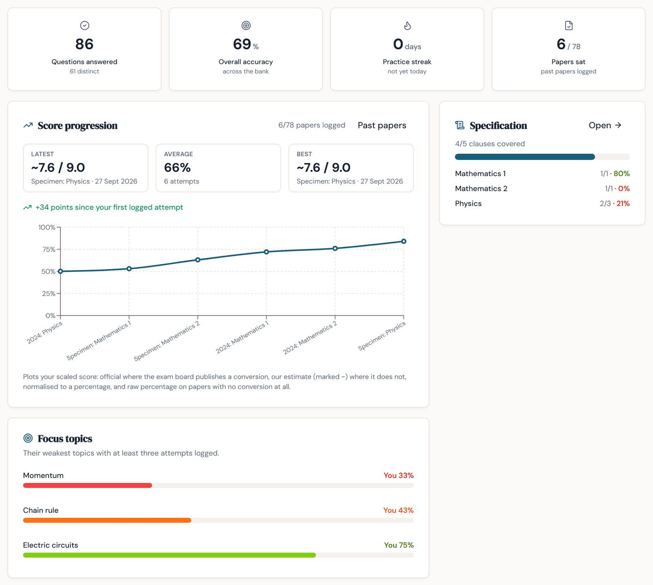Click the Papers sat document icon
The image size is (653, 585).
click(x=569, y=26)
